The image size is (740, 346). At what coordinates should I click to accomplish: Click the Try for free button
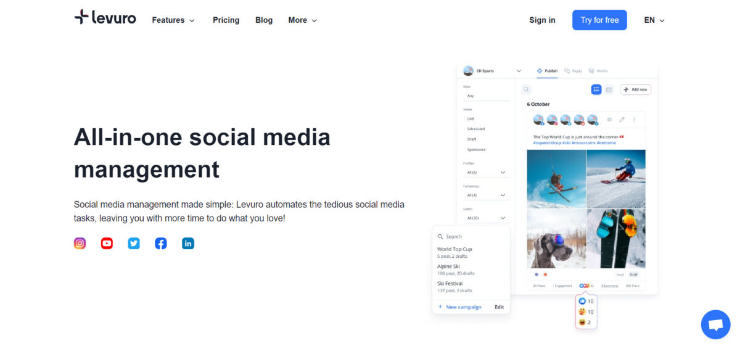[599, 20]
